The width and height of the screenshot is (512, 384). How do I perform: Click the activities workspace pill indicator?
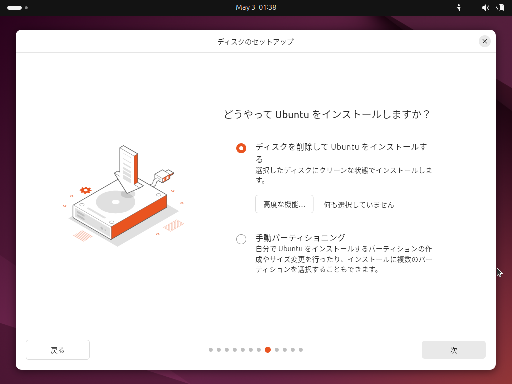(14, 8)
